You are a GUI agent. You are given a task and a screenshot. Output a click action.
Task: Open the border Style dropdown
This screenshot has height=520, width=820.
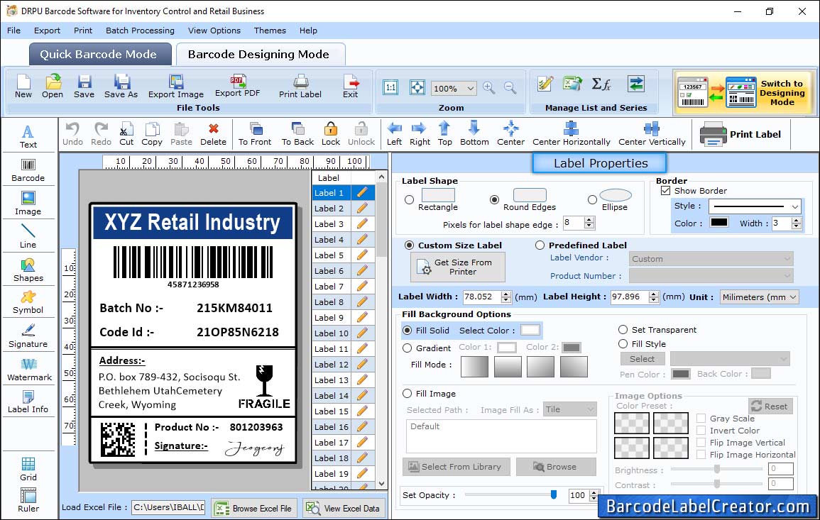pyautogui.click(x=795, y=206)
